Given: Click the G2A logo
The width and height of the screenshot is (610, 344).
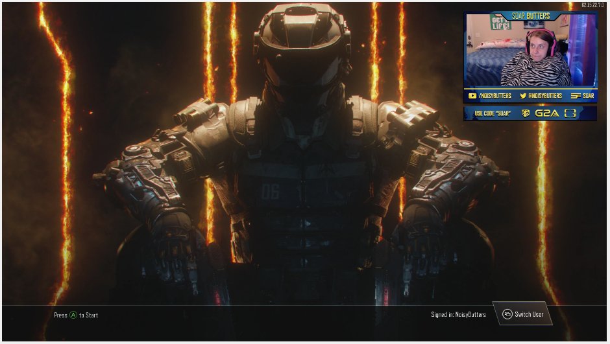Looking at the screenshot, I should tap(547, 113).
